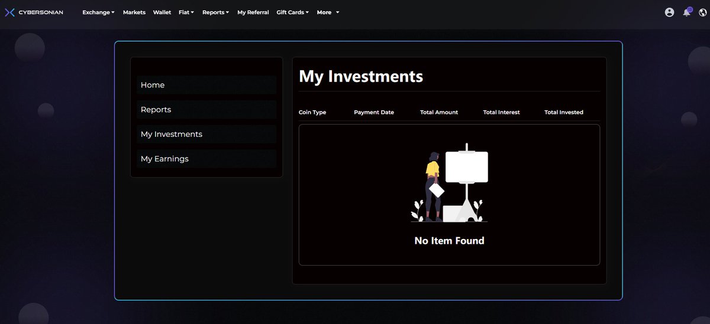The height and width of the screenshot is (324, 710).
Task: Select Reports in the sidebar
Action: pos(206,110)
